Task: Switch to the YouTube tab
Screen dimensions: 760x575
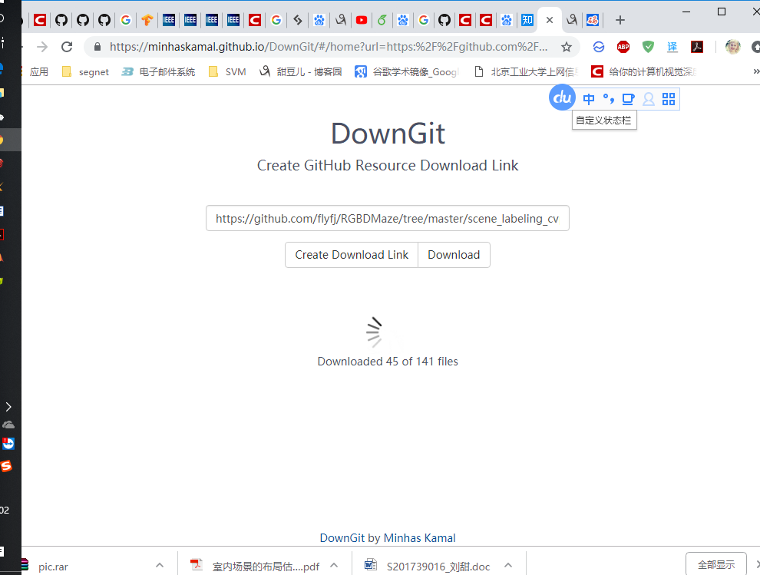Action: (361, 20)
